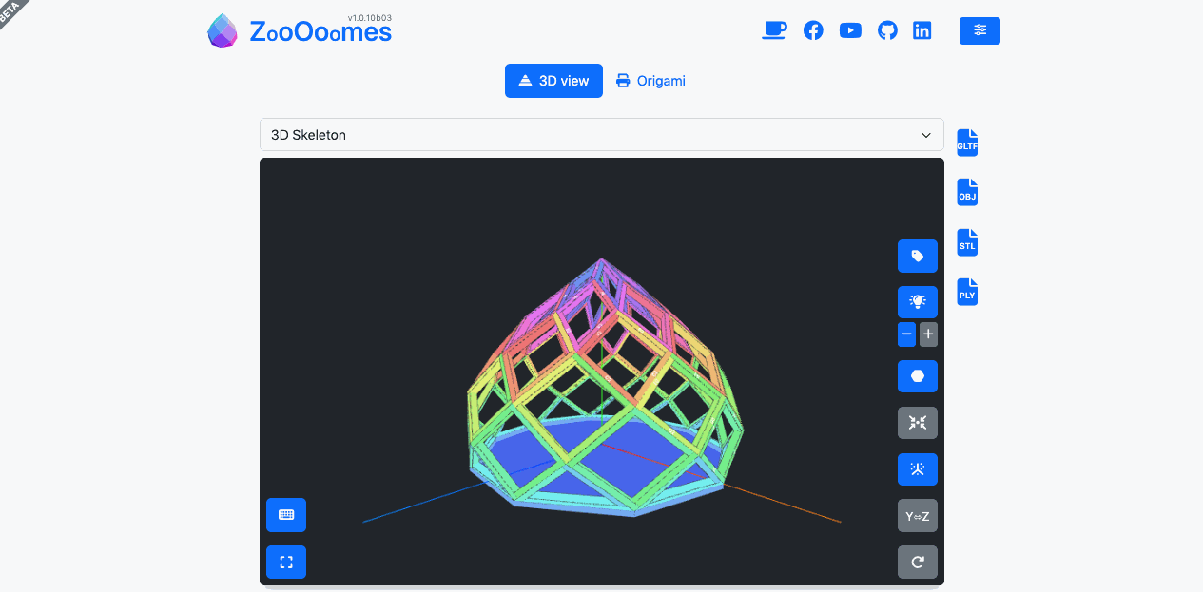Reset the view with rotate arrow
The width and height of the screenshot is (1203, 592).
click(917, 563)
